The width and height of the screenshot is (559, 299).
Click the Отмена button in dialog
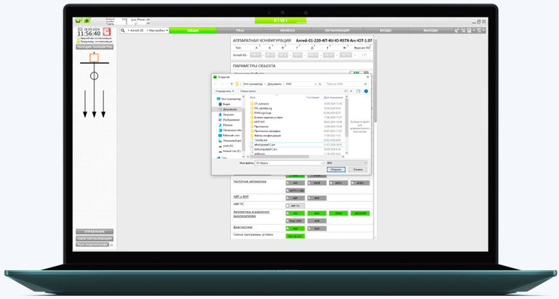358,169
